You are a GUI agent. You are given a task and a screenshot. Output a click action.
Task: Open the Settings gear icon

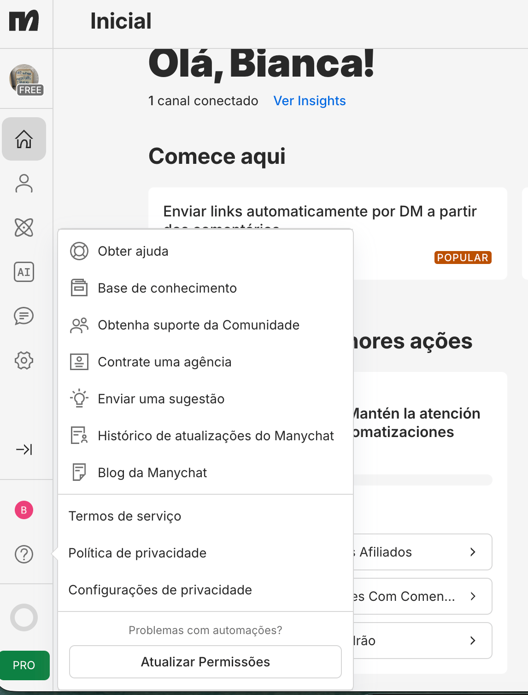[x=24, y=360]
